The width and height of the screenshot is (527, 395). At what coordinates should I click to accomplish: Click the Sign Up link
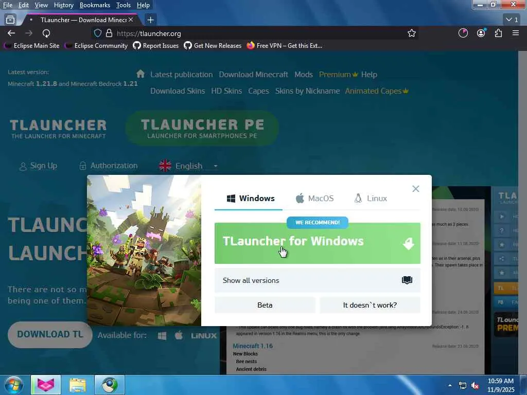point(38,166)
